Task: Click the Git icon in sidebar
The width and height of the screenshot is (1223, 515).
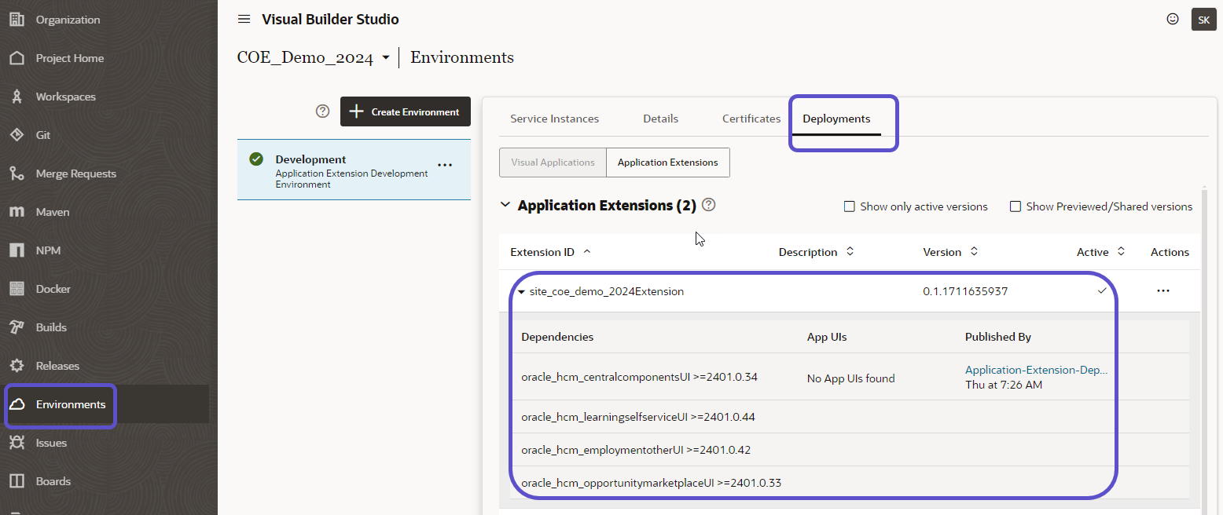Action: point(17,135)
